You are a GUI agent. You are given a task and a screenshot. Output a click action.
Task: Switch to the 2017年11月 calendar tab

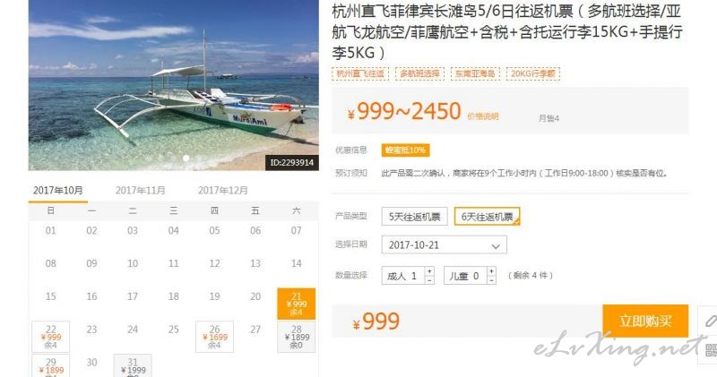pyautogui.click(x=141, y=190)
